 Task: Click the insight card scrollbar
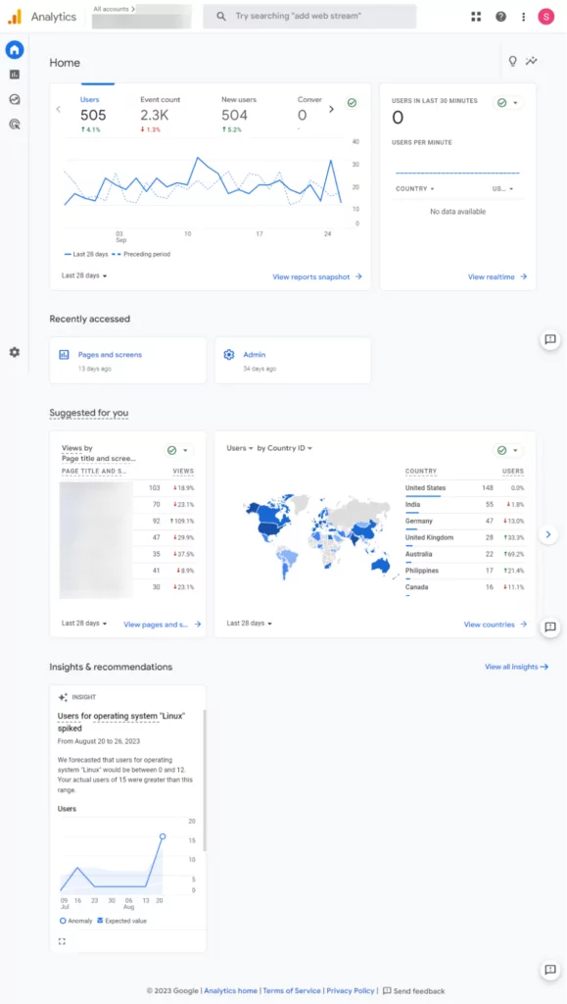pos(205,779)
